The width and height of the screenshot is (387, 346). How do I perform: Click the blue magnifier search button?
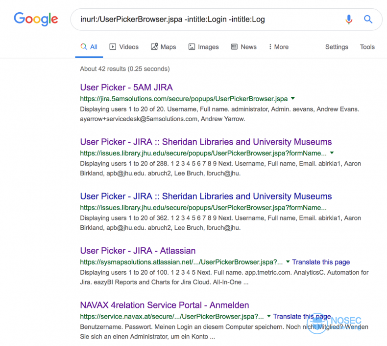(x=368, y=19)
